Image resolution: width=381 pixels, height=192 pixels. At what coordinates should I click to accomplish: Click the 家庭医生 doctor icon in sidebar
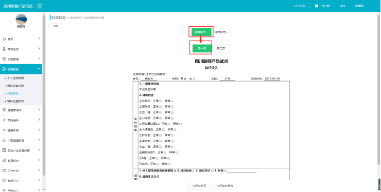[x=4, y=49]
